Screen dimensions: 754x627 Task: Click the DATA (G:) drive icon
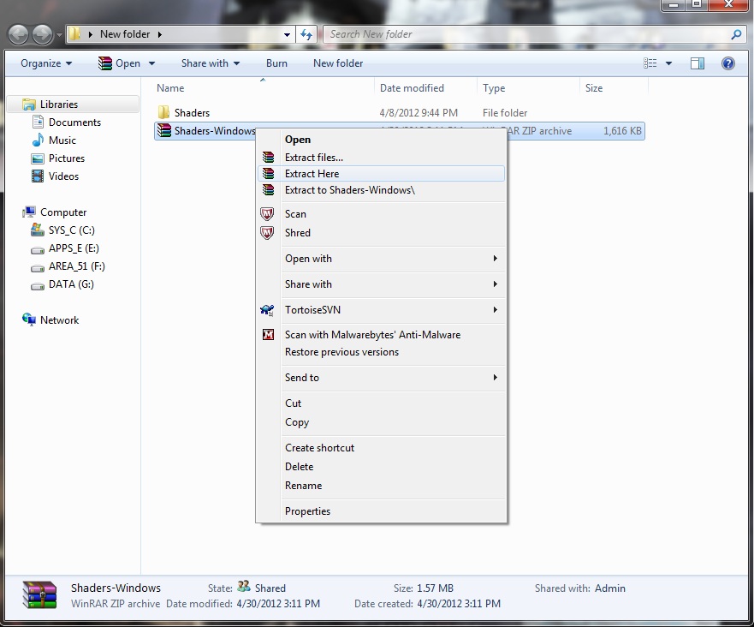click(38, 286)
